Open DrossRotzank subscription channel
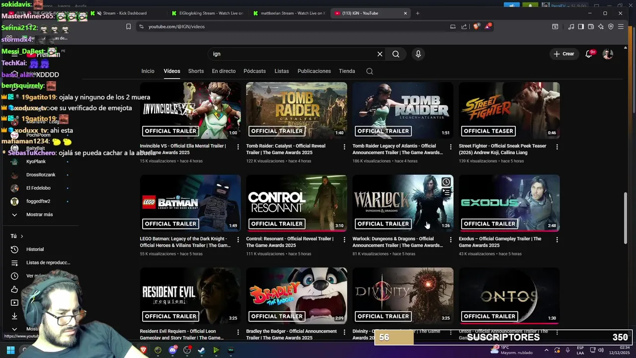 pyautogui.click(x=41, y=175)
